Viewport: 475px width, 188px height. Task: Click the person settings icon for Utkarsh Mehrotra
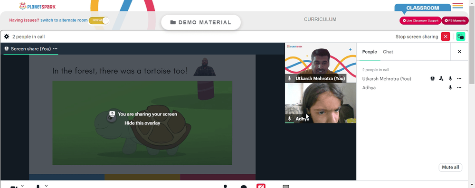[x=441, y=79]
